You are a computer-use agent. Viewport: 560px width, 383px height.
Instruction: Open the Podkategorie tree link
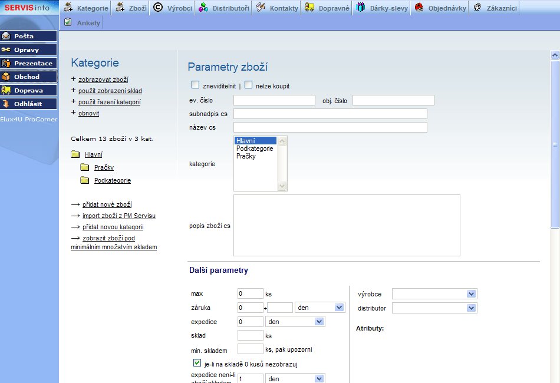[113, 181]
